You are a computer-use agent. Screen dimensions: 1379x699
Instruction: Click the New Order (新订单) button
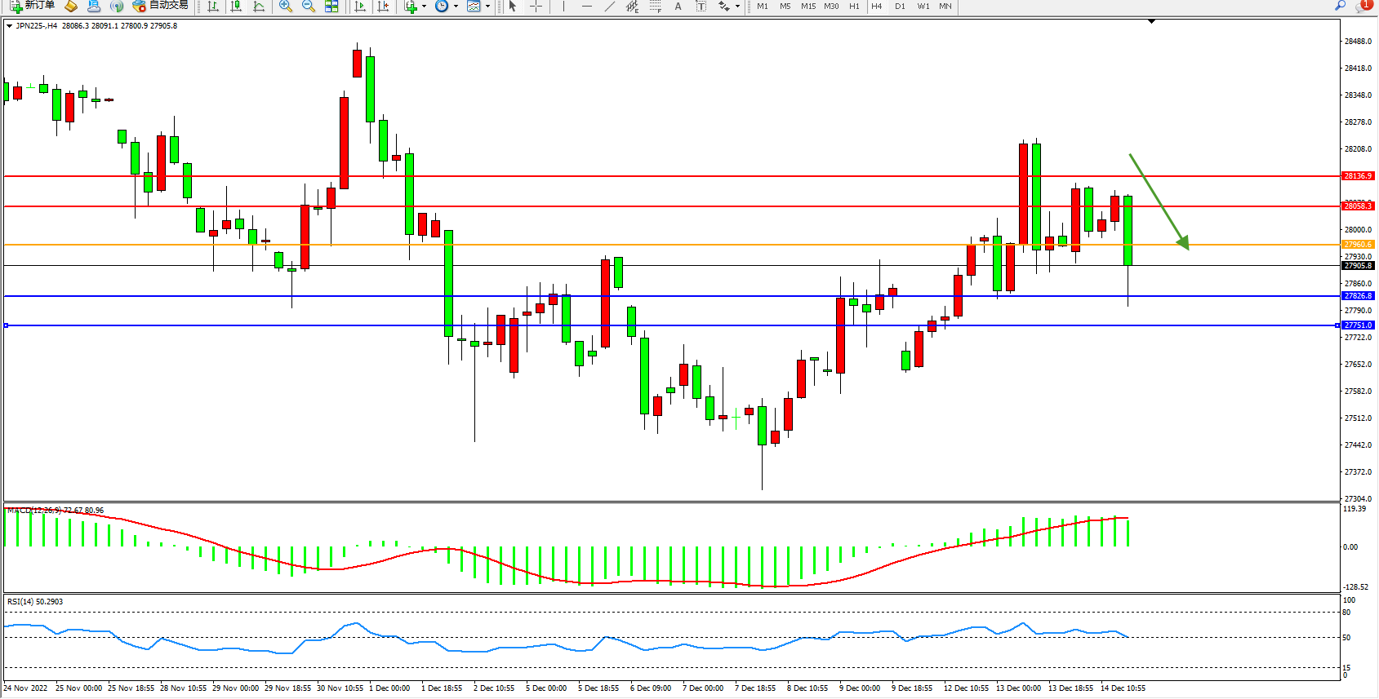coord(33,6)
